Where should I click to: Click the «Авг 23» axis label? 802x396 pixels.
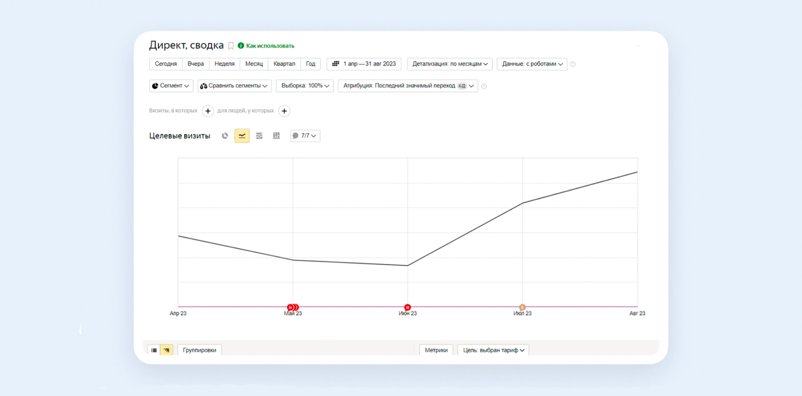(637, 313)
